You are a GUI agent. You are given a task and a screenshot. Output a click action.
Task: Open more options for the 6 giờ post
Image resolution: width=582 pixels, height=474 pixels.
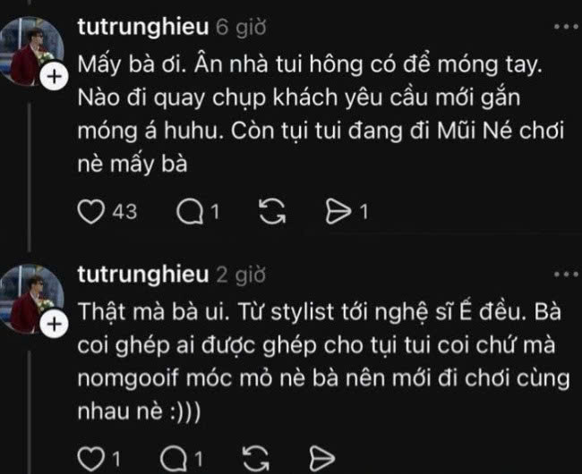pyautogui.click(x=564, y=28)
